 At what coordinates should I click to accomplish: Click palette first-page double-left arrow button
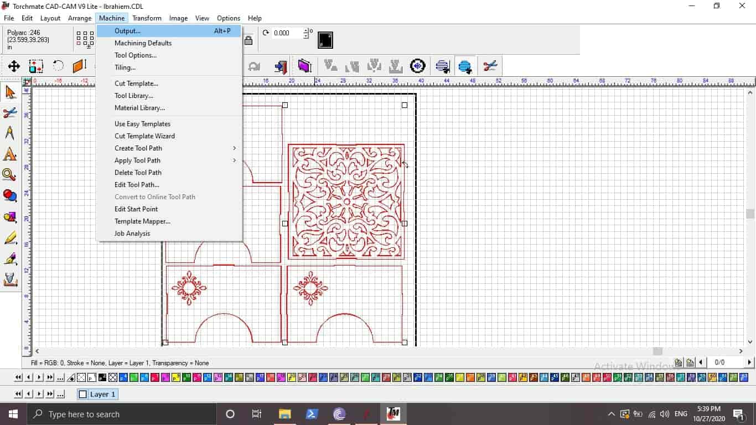point(18,377)
